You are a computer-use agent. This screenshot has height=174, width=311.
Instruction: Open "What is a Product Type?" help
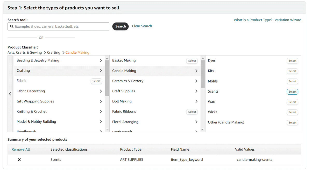253,20
